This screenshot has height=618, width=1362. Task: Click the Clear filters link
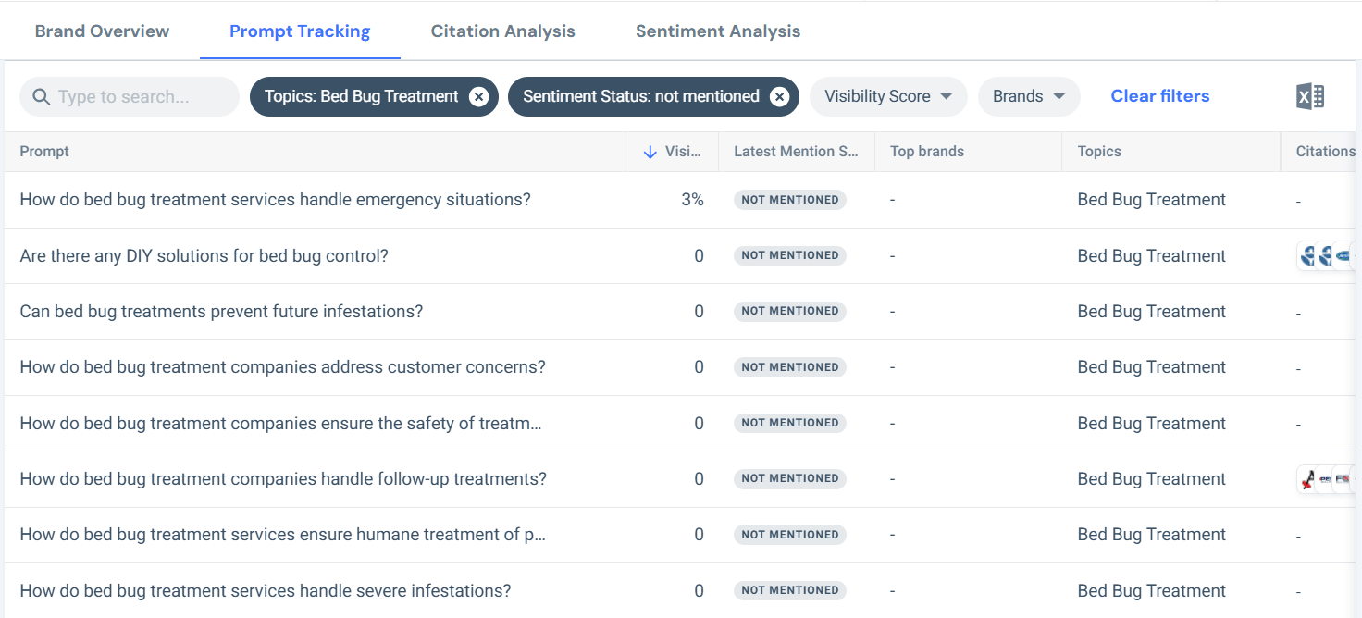[x=1159, y=96]
